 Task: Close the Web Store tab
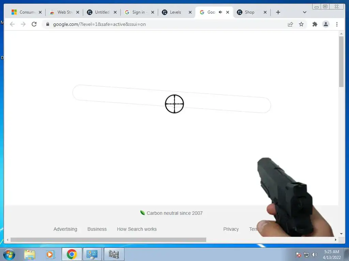tap(78, 12)
